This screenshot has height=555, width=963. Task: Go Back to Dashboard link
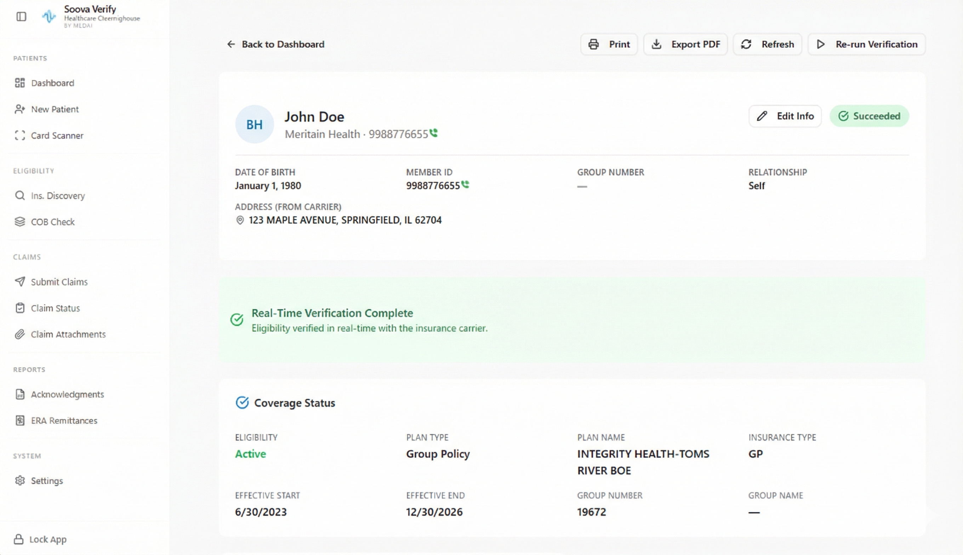point(276,44)
